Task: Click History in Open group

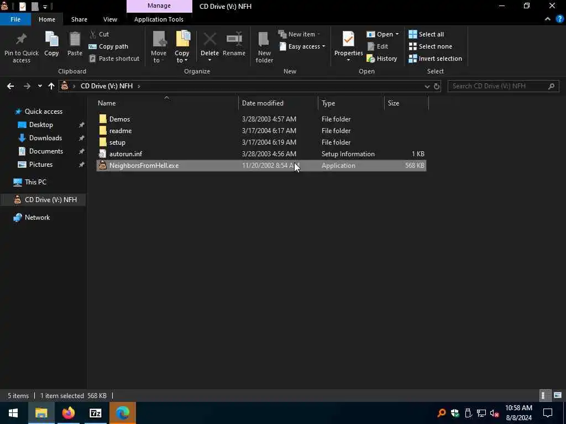Action: coord(381,59)
